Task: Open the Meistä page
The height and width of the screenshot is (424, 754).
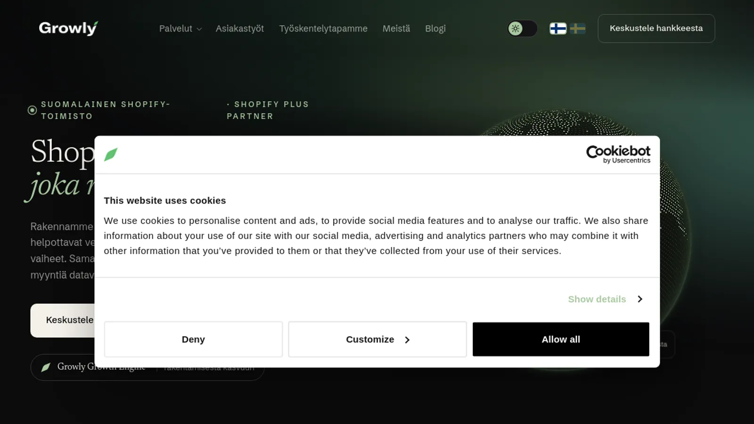Action: coord(396,29)
